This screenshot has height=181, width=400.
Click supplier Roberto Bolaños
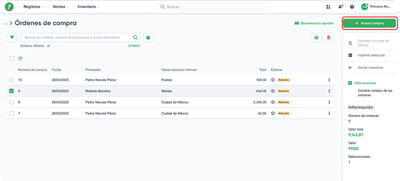tap(97, 91)
